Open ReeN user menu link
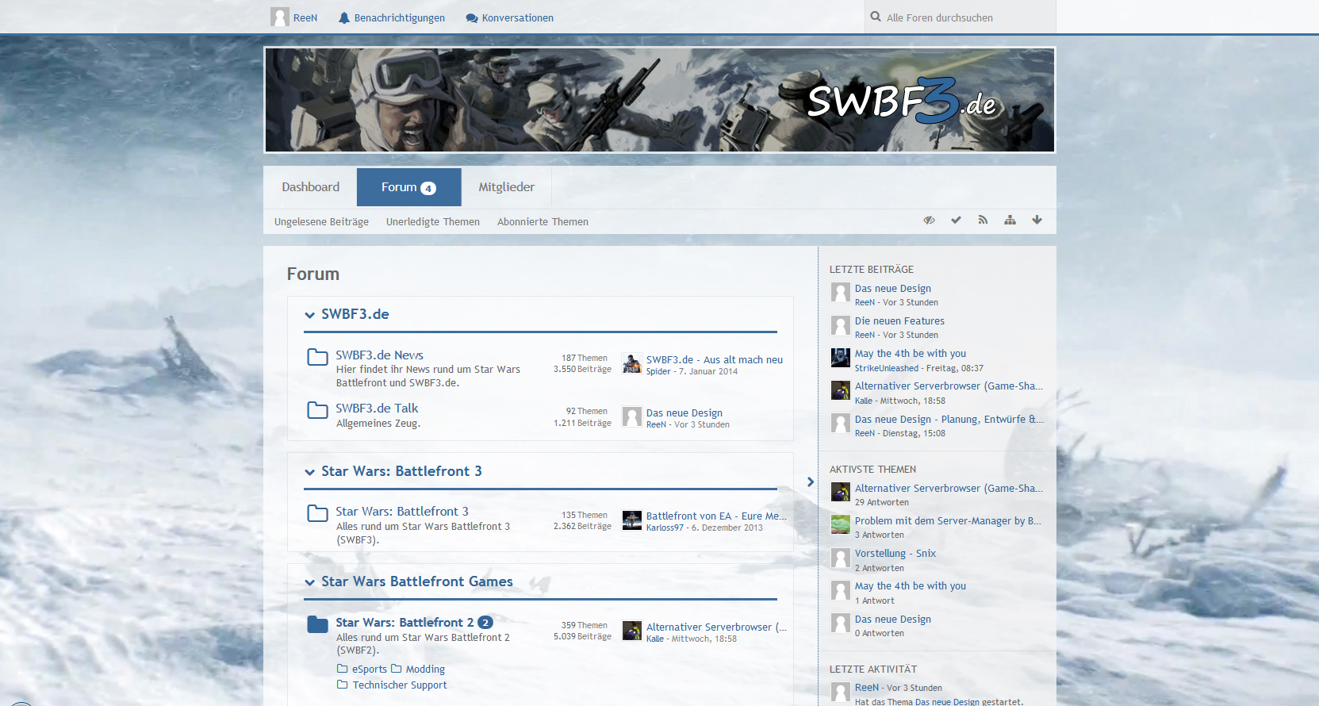Viewport: 1319px width, 706px height. point(305,18)
